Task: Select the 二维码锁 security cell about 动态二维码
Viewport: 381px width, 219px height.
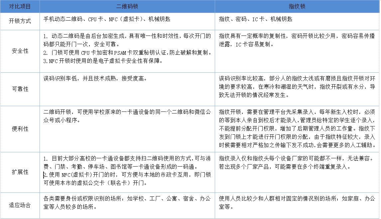Action: (127, 48)
